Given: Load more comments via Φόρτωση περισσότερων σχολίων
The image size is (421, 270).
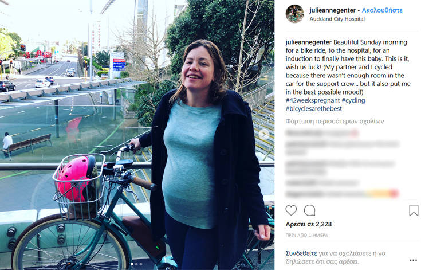Looking at the screenshot, I should (x=335, y=122).
